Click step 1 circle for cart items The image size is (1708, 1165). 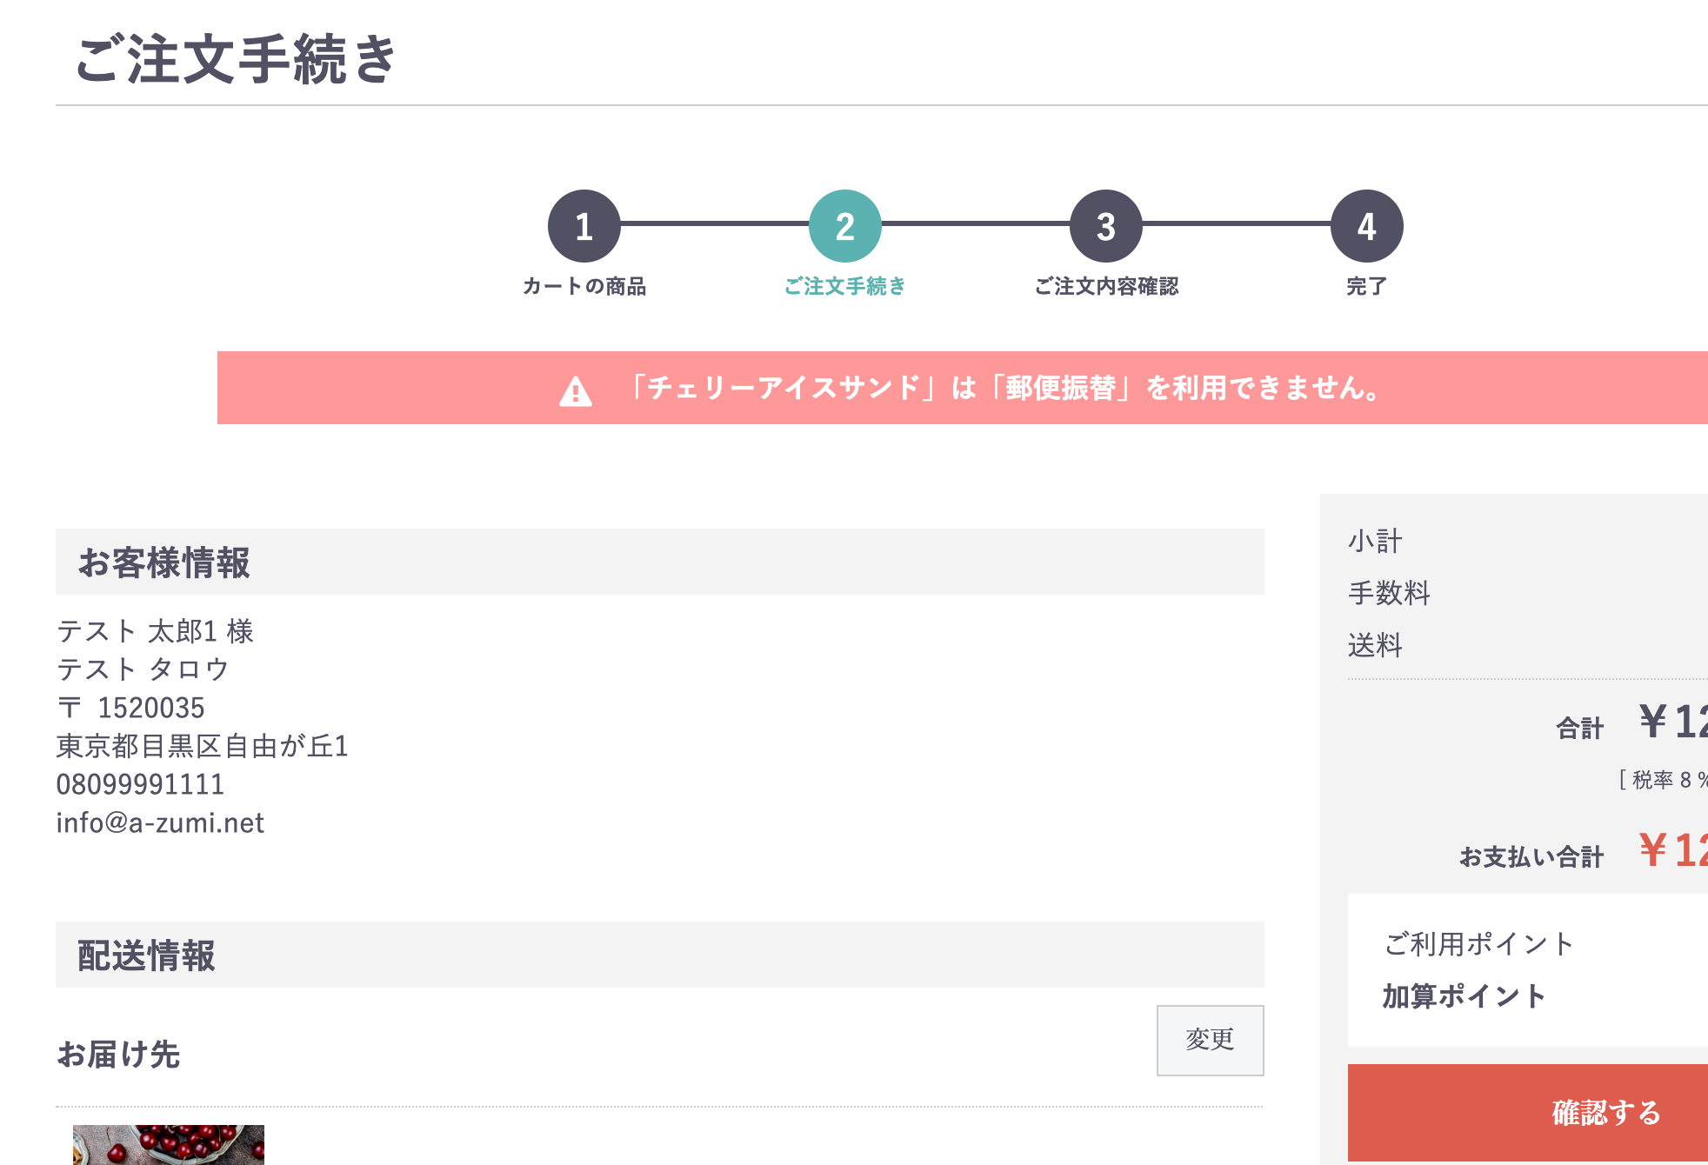click(584, 226)
